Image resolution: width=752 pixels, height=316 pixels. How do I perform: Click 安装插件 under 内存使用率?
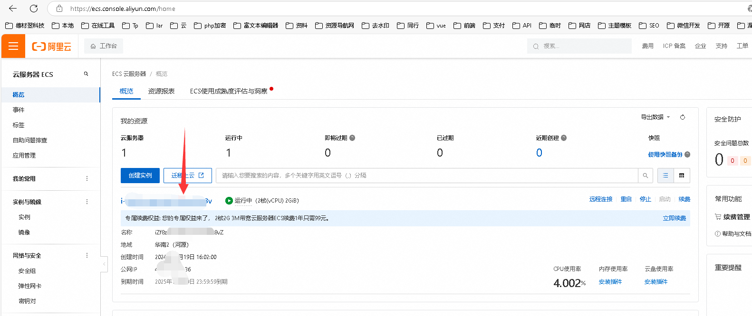(610, 282)
